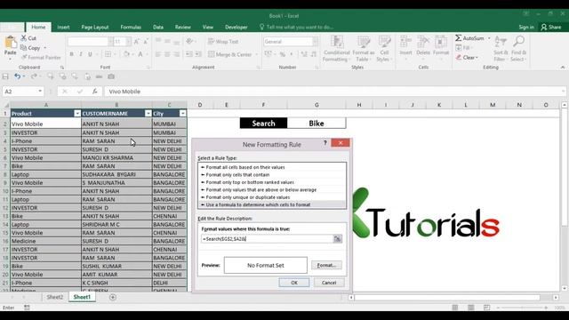Screen dimensions: 569x320
Task: Open the CUSTOMERNAME column filter dropdown
Action: (x=148, y=114)
